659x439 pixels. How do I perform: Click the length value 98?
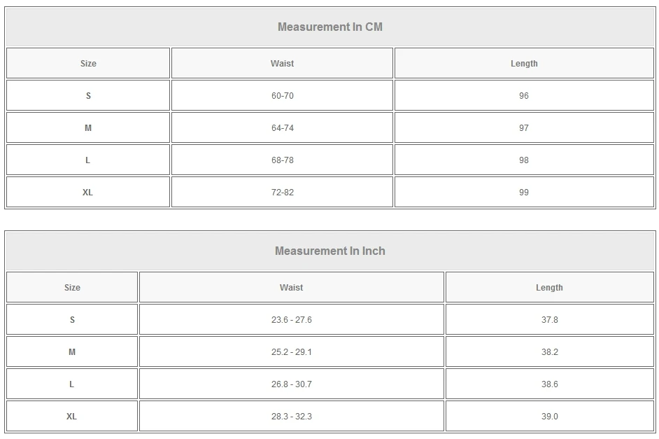[x=524, y=160]
